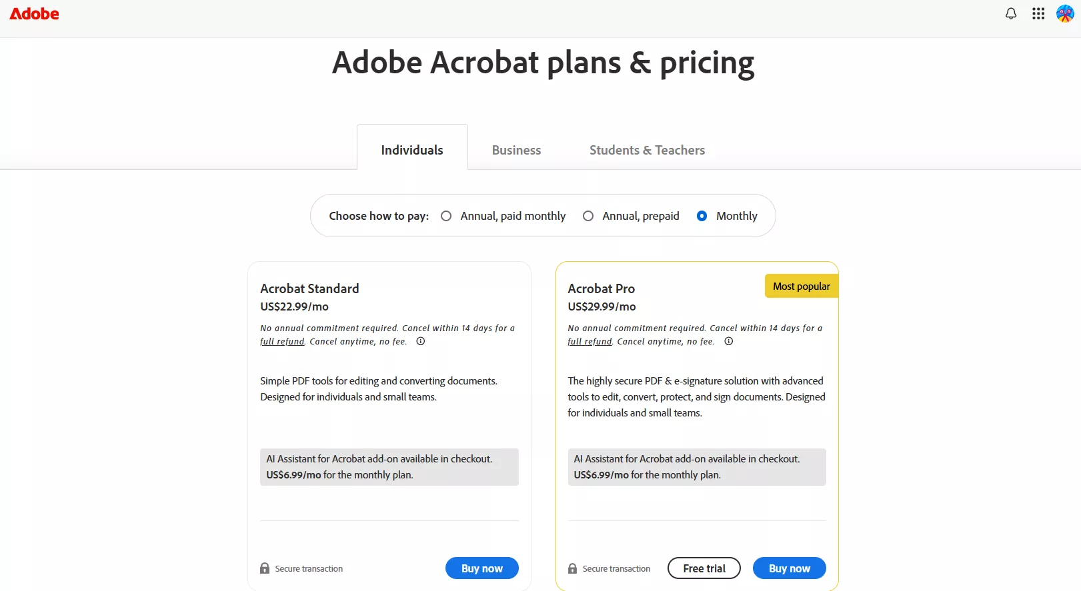The height and width of the screenshot is (591, 1081).
Task: Click Buy now for Acrobat Standard
Action: [481, 568]
